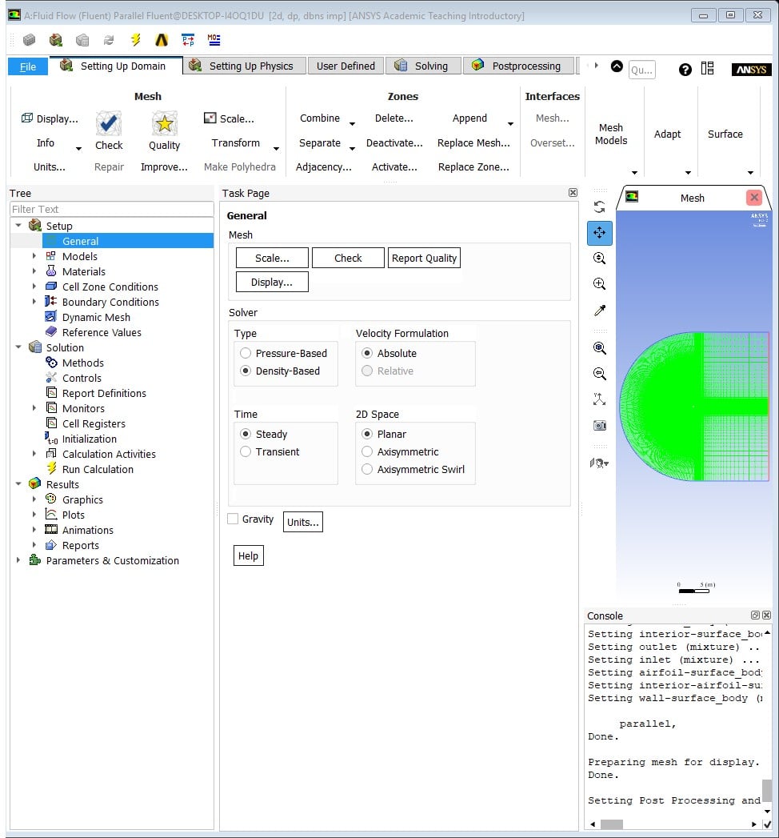Click the camera screenshot icon in graphics toolbar
The width and height of the screenshot is (779, 838).
[600, 426]
